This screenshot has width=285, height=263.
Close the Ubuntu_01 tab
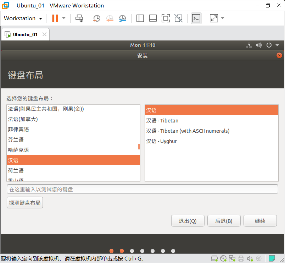click(45, 34)
